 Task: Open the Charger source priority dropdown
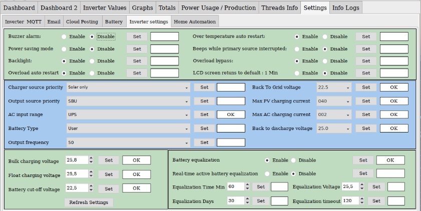(128, 87)
